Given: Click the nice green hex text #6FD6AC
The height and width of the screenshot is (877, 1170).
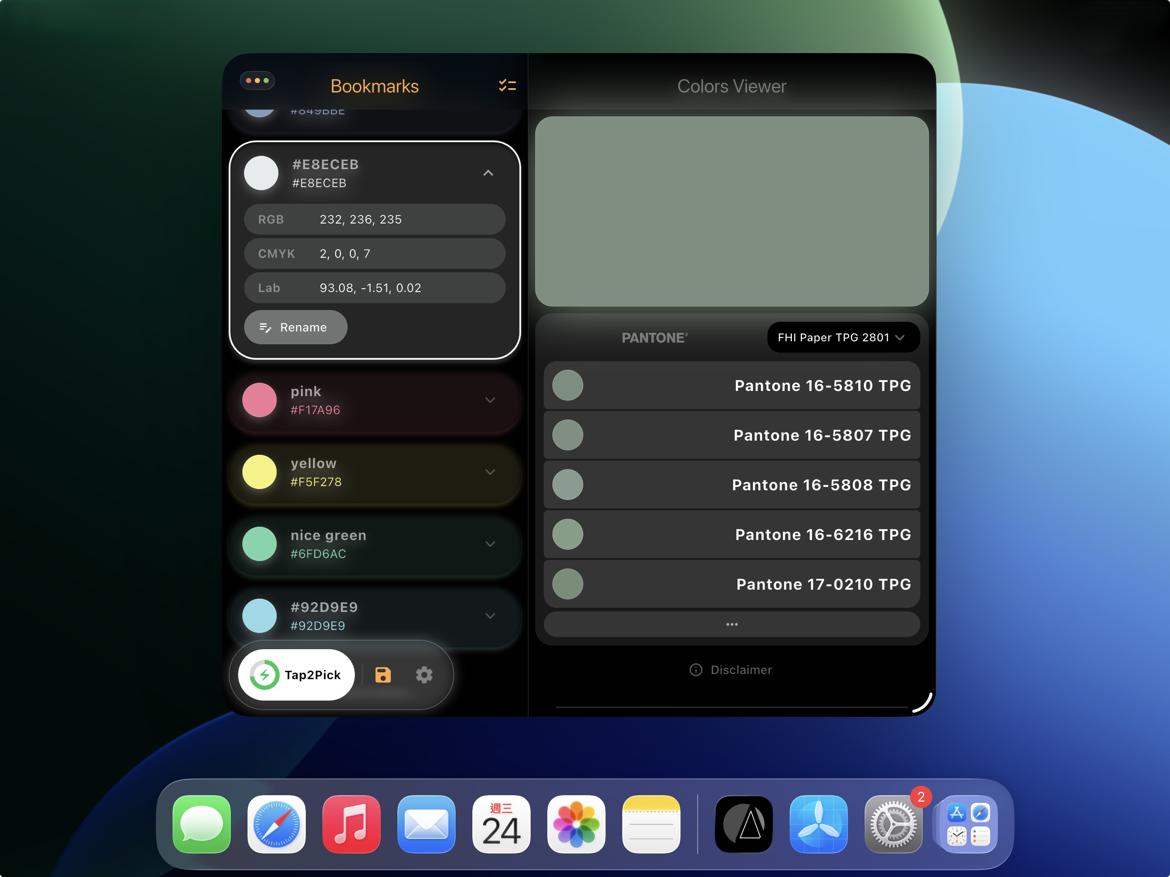Looking at the screenshot, I should pyautogui.click(x=319, y=554).
